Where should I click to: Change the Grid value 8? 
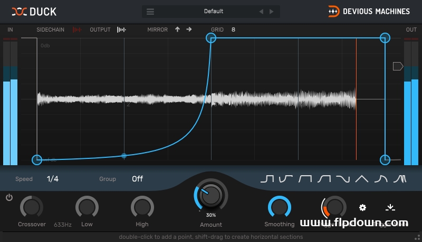[233, 29]
